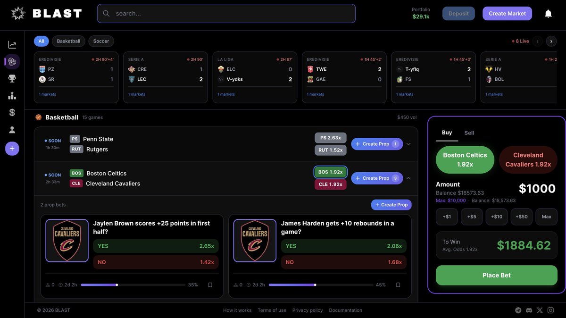Add +$1 to bet amount
This screenshot has width=566, height=318.
447,217
